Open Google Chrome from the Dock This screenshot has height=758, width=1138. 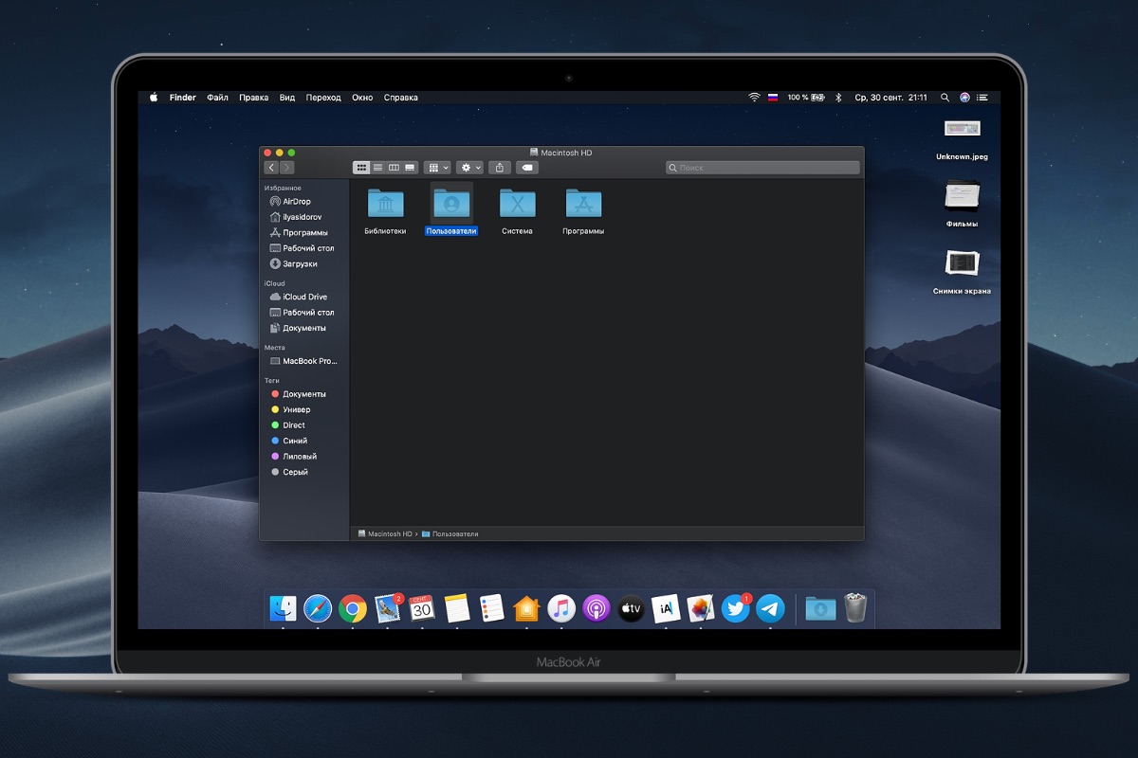pyautogui.click(x=353, y=608)
